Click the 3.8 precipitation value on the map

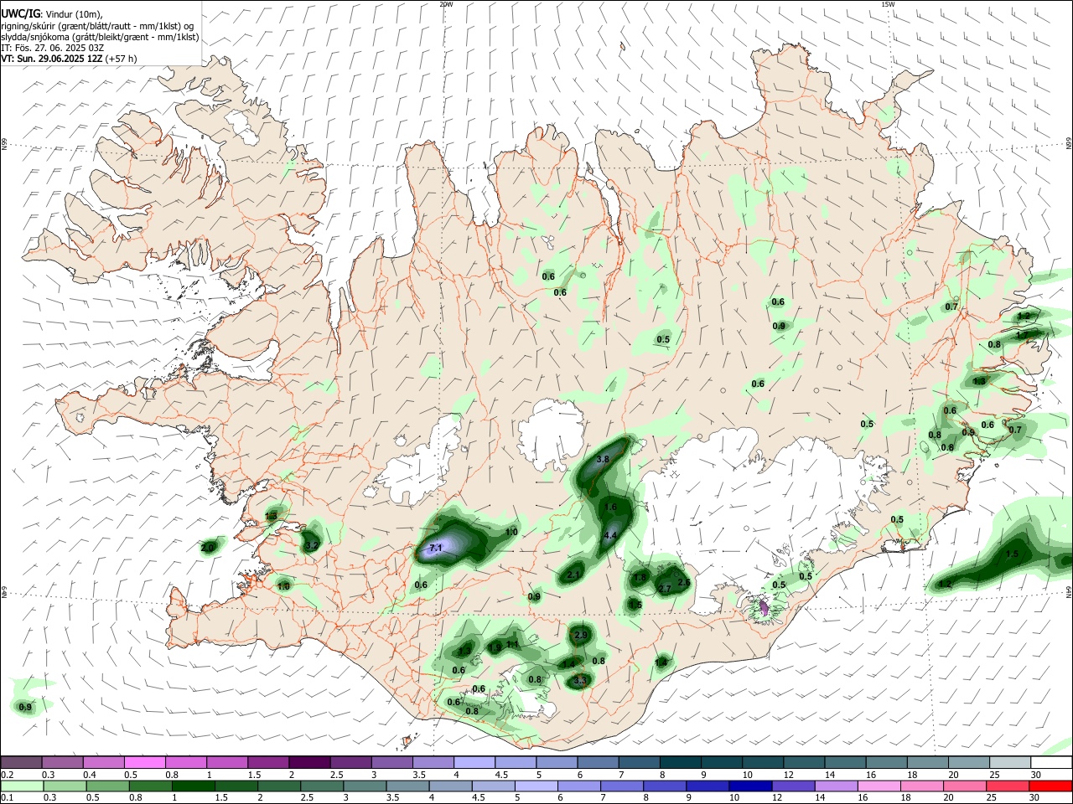[602, 459]
